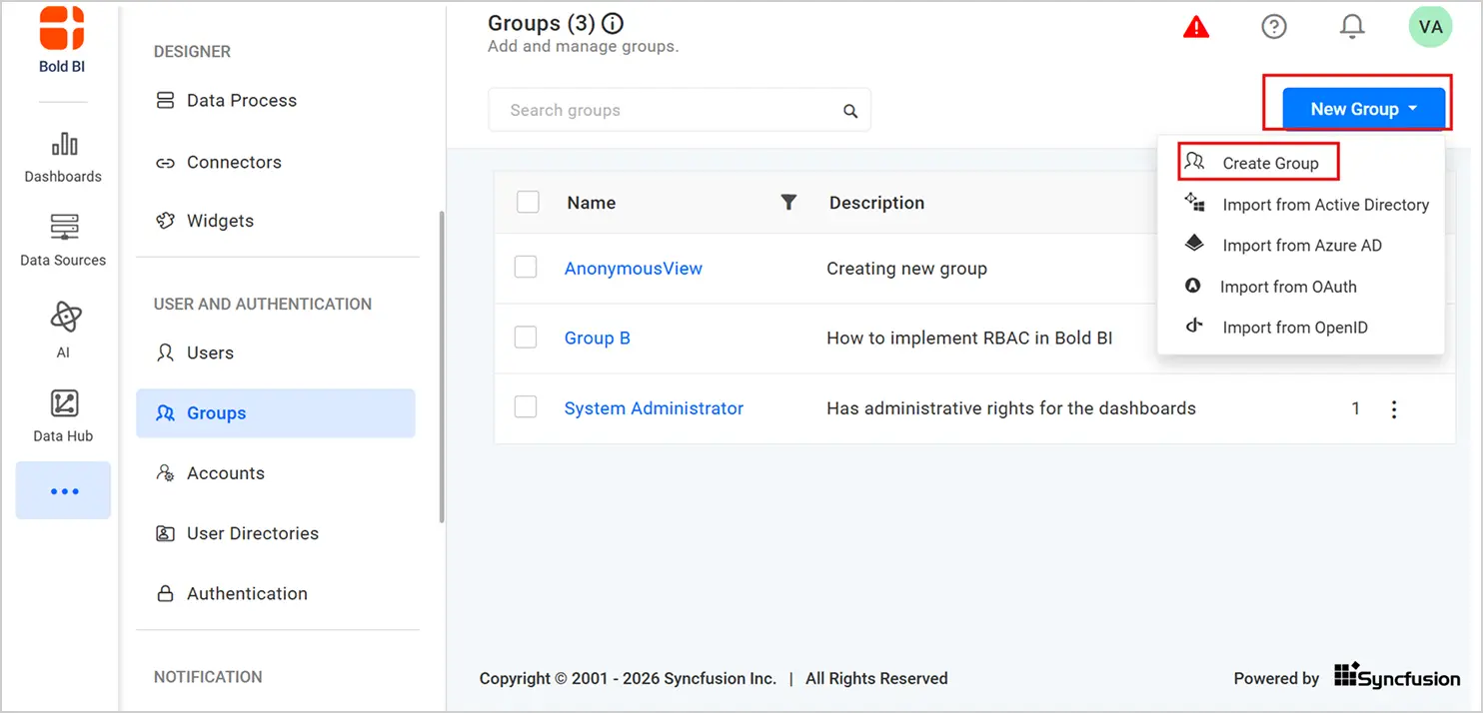This screenshot has height=713, width=1483.
Task: Click the search magnifier icon
Action: 850,111
